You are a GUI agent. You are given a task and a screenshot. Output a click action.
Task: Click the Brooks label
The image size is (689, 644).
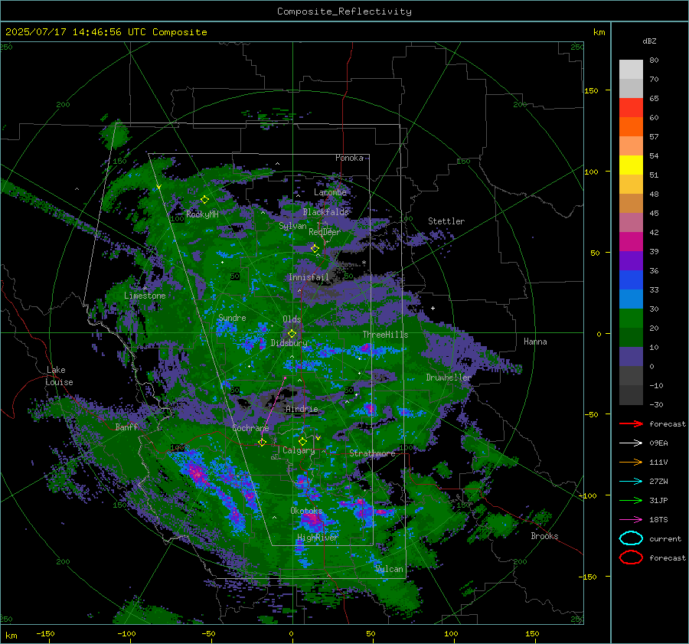pyautogui.click(x=544, y=536)
